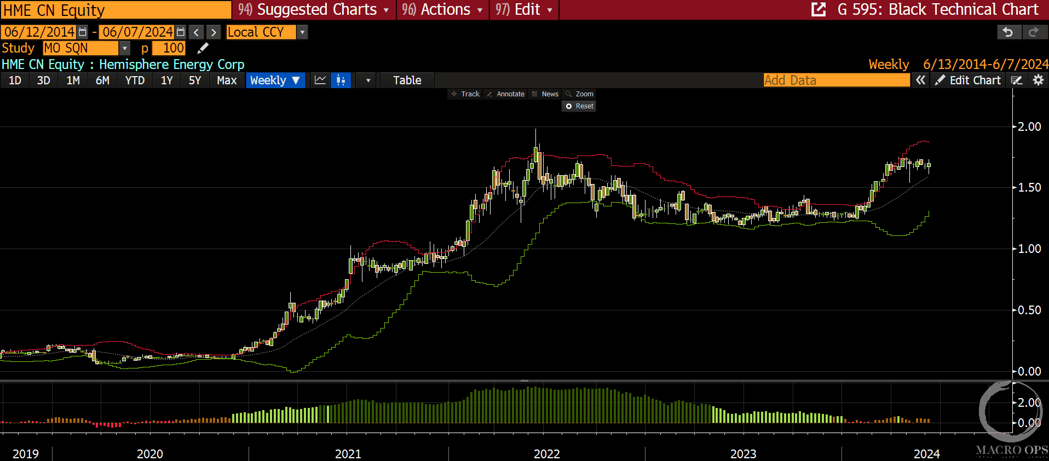
Task: Click the annotation pencil icon beside Edit Chart
Action: 1017,80
